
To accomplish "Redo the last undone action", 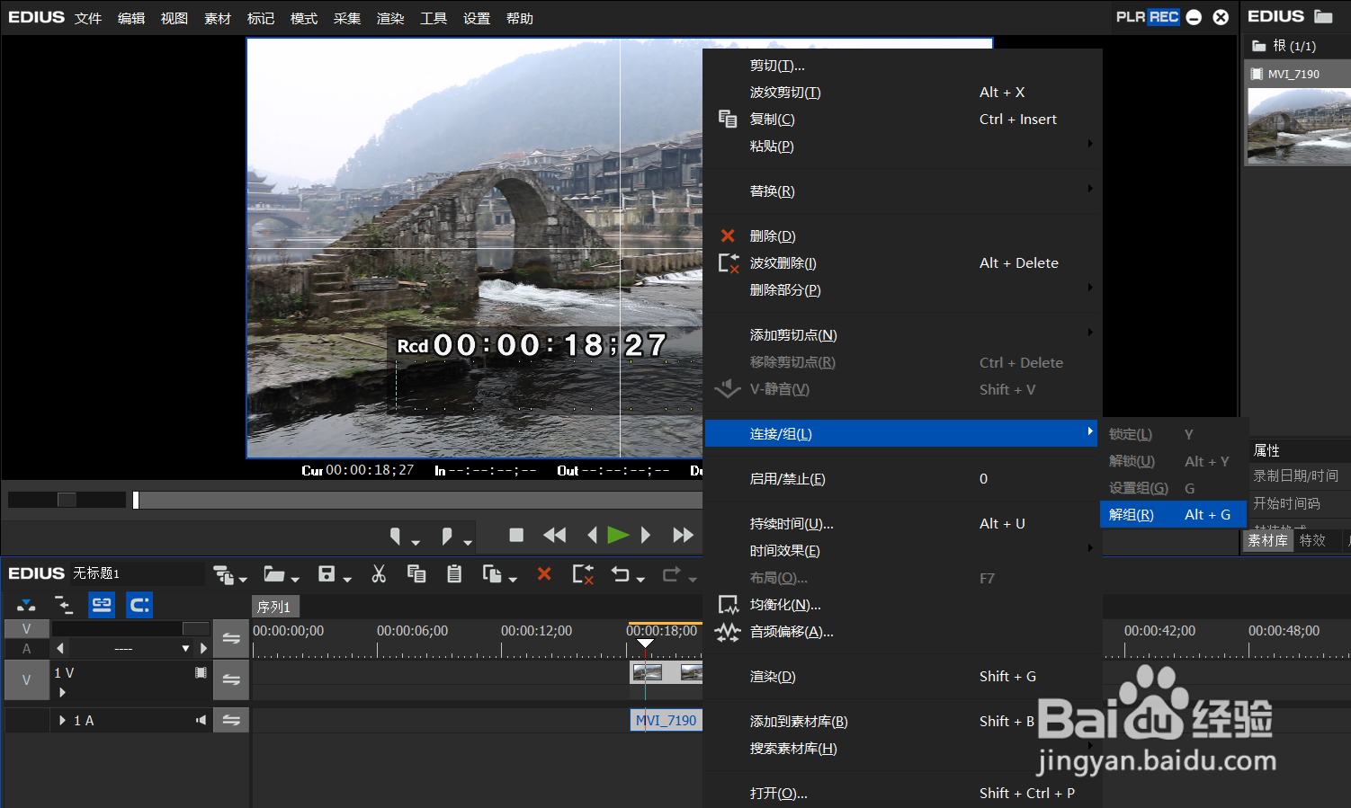I will tap(672, 573).
